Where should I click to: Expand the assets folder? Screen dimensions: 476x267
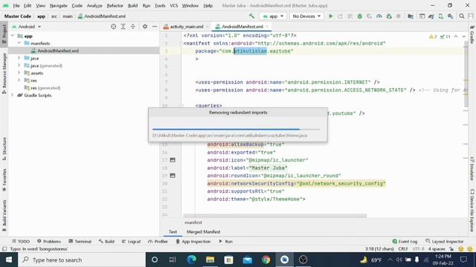[x=19, y=73]
